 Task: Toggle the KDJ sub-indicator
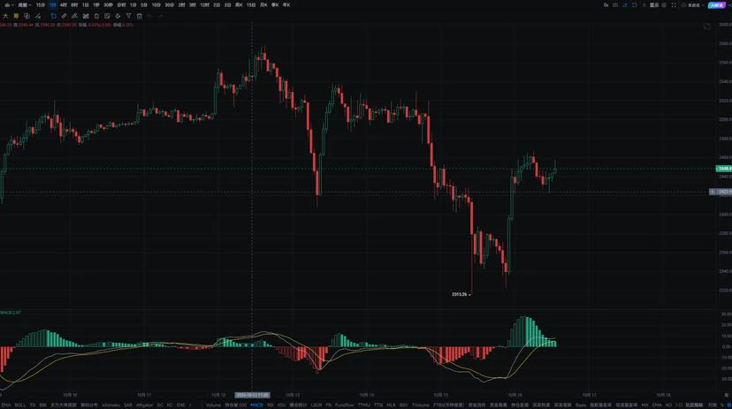click(281, 405)
